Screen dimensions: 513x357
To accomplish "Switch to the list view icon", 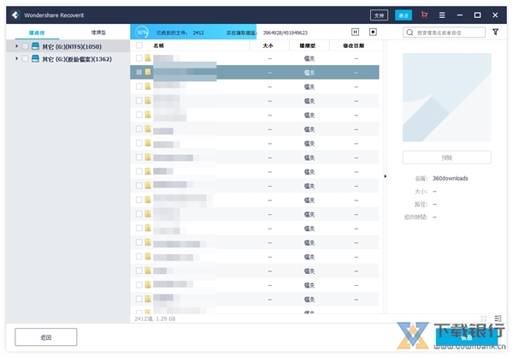I will 498,318.
